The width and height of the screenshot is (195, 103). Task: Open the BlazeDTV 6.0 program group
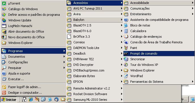95,31
